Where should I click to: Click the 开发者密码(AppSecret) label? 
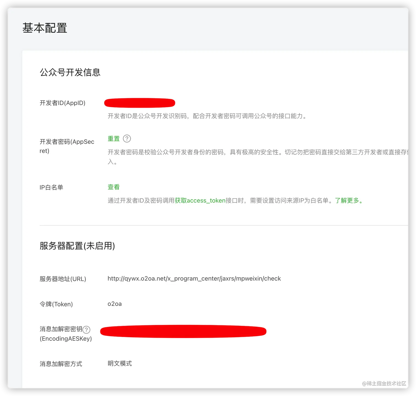(67, 146)
